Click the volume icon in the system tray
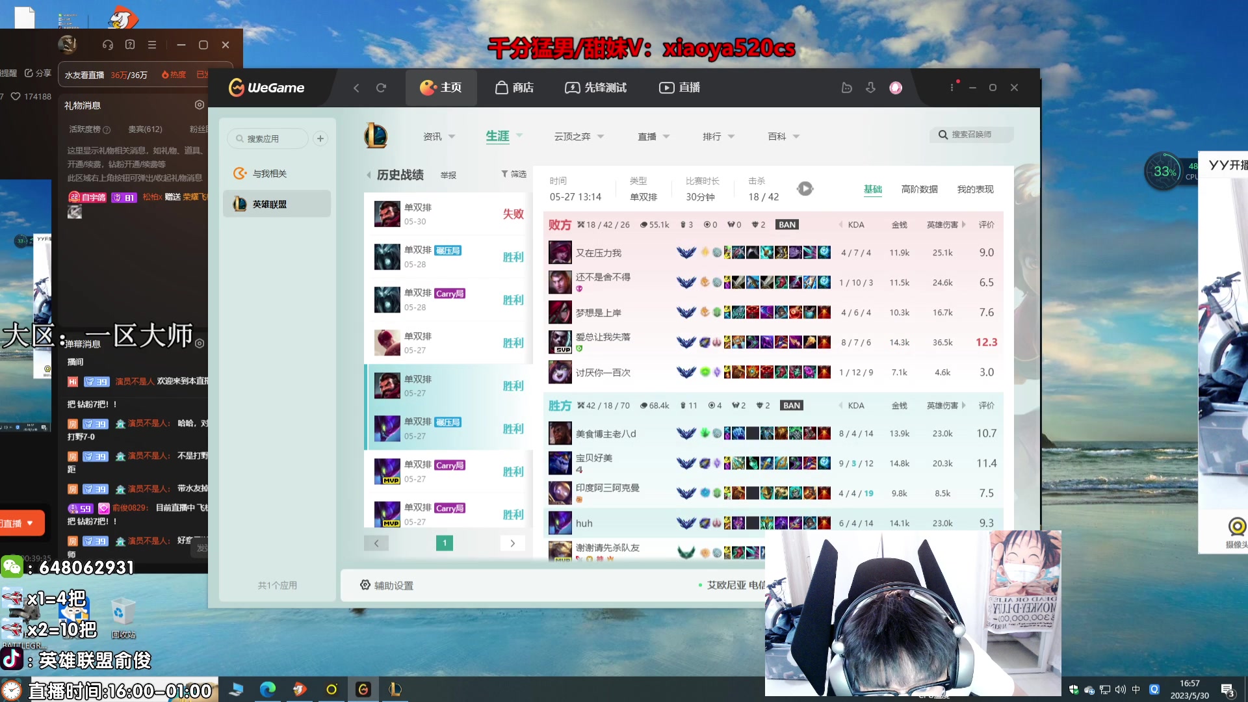Image resolution: width=1248 pixels, height=702 pixels. [x=1121, y=690]
